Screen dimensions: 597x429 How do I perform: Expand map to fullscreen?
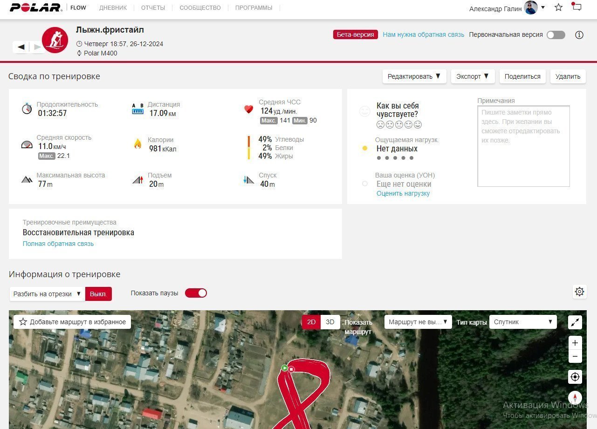click(575, 322)
